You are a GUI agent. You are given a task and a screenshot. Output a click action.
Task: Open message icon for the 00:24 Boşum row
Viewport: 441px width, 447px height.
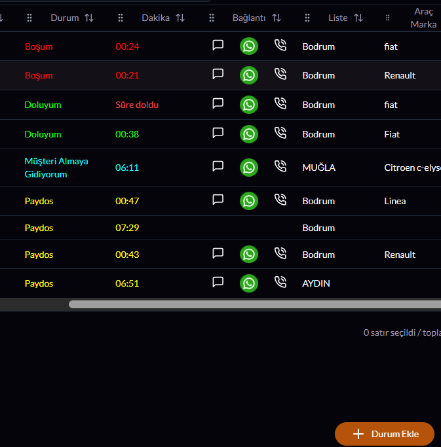(x=218, y=46)
